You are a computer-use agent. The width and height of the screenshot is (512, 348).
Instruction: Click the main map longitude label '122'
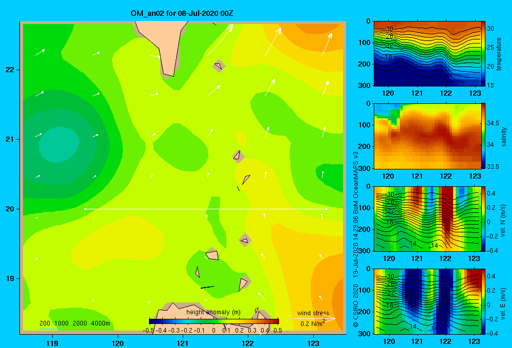[248, 343]
